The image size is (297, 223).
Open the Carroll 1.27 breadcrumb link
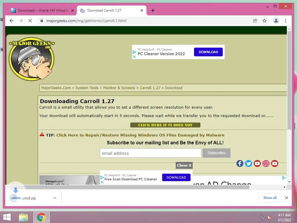150,88
